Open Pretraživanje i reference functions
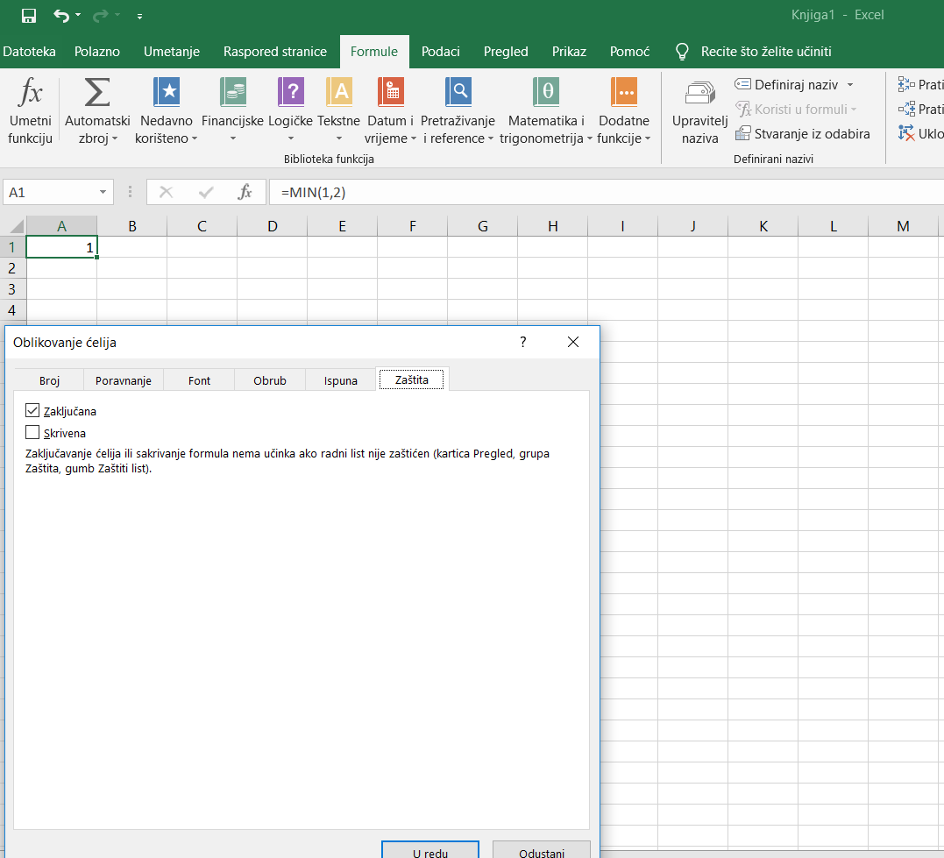The height and width of the screenshot is (858, 944). click(x=458, y=110)
